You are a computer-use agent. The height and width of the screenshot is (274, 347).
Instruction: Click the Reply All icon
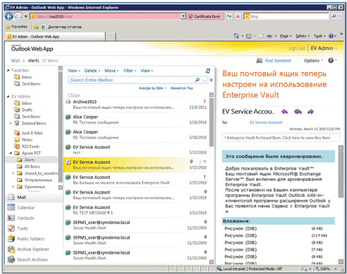pyautogui.click(x=298, y=112)
